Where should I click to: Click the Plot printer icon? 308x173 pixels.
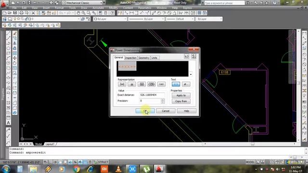(x=21, y=13)
